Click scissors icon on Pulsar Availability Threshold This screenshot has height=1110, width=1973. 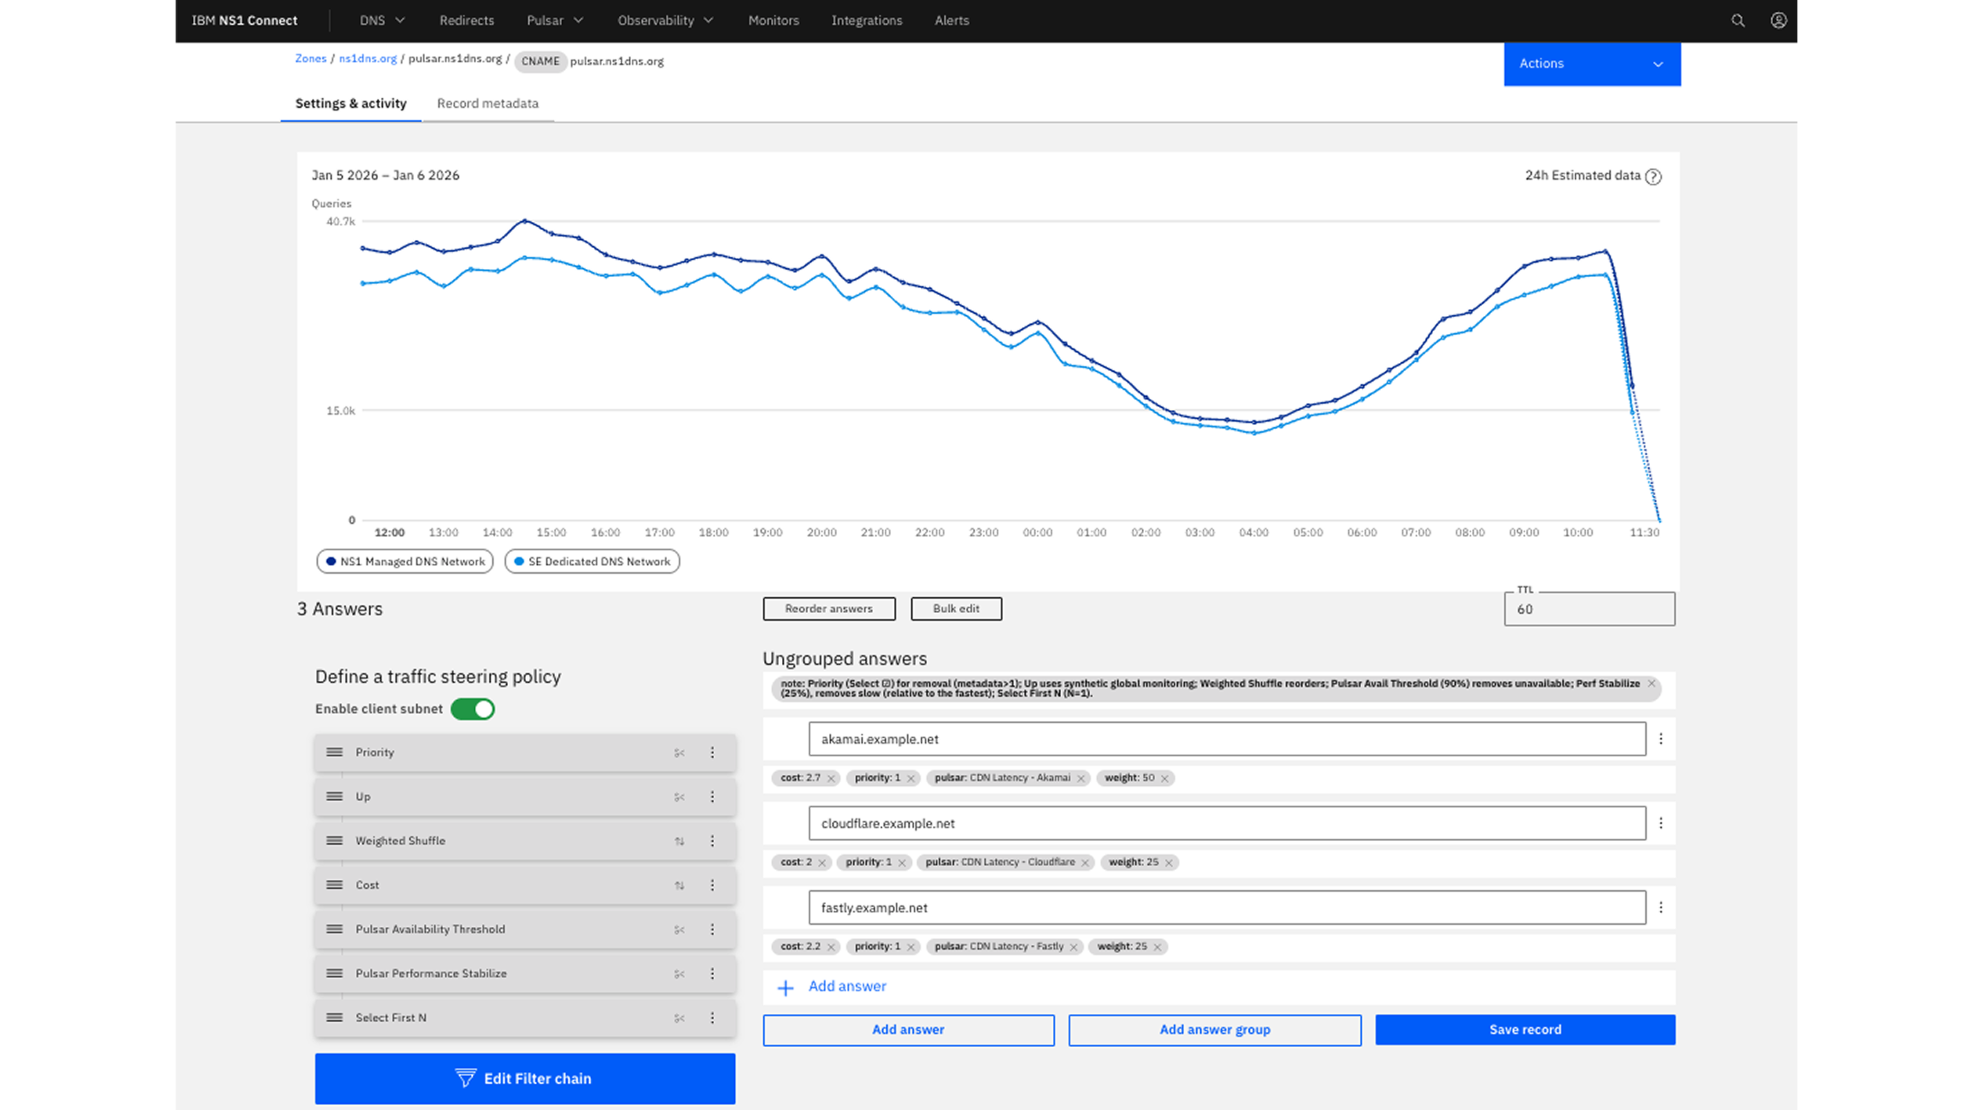tap(680, 930)
